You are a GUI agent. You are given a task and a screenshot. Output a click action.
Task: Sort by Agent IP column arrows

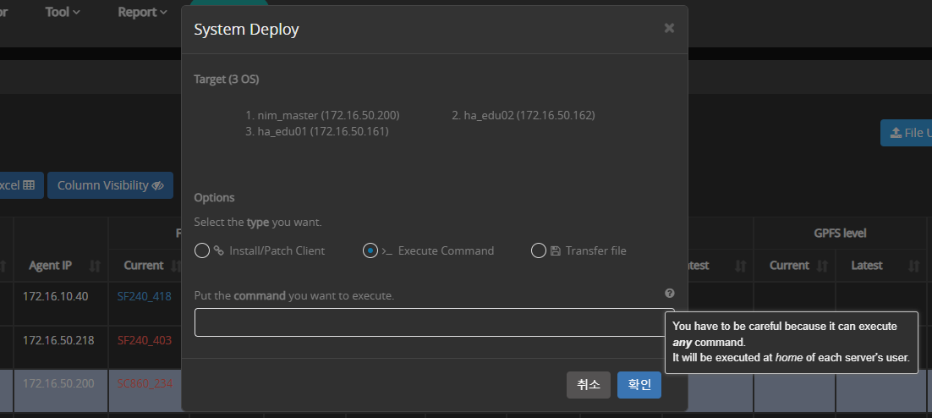tap(95, 266)
